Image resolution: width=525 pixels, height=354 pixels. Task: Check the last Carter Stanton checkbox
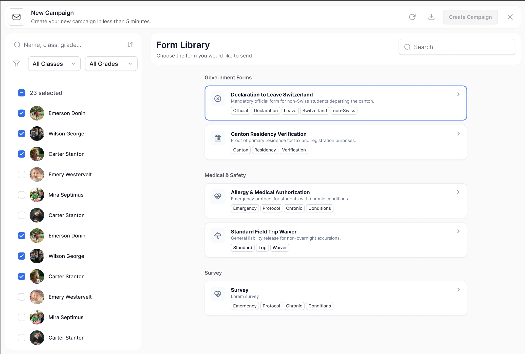22,338
